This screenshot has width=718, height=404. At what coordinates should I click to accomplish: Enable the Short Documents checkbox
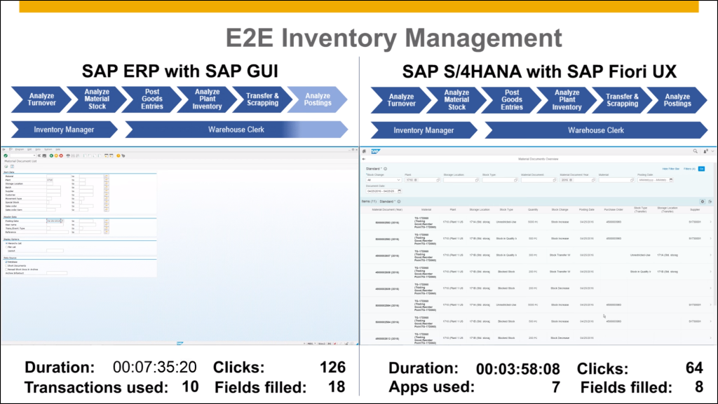[x=6, y=265]
